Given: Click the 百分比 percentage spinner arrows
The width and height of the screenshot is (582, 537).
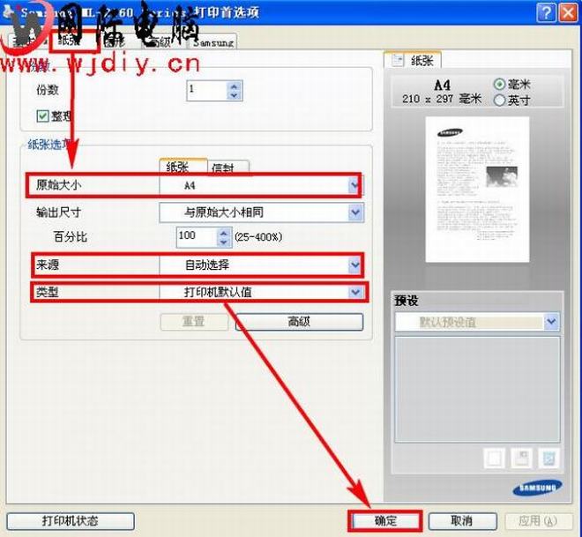Looking at the screenshot, I should [x=224, y=236].
